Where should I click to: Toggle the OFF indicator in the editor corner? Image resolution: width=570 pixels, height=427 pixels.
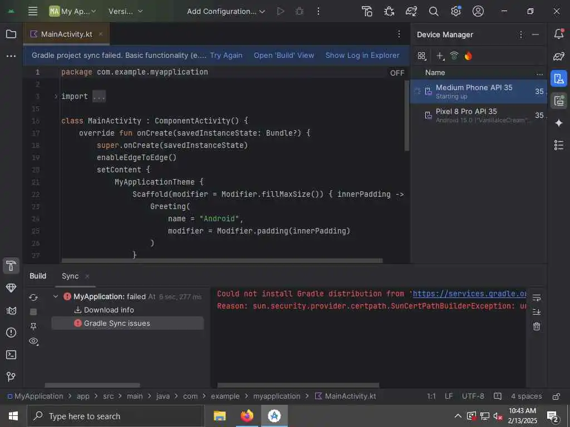point(397,73)
